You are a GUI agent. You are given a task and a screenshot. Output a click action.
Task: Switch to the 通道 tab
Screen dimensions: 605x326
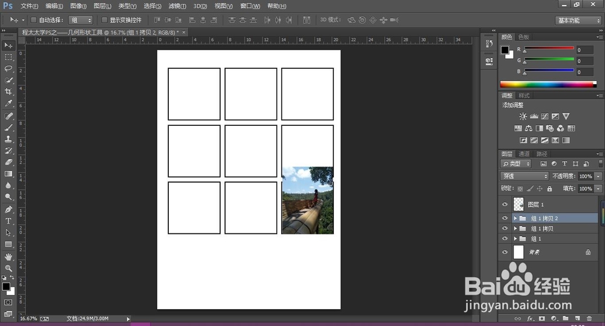point(523,154)
